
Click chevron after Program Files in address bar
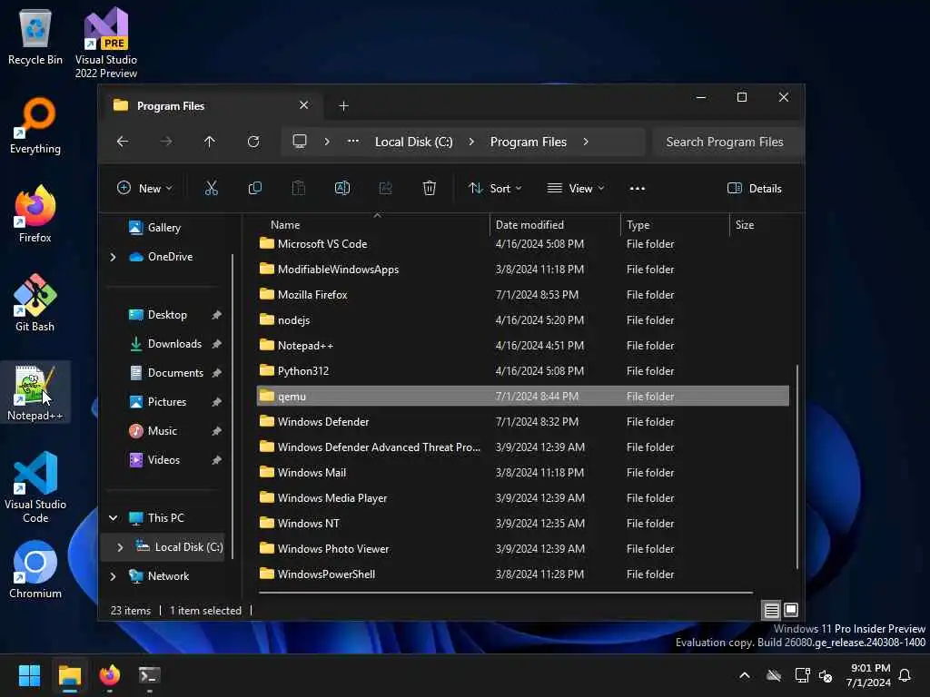586,142
